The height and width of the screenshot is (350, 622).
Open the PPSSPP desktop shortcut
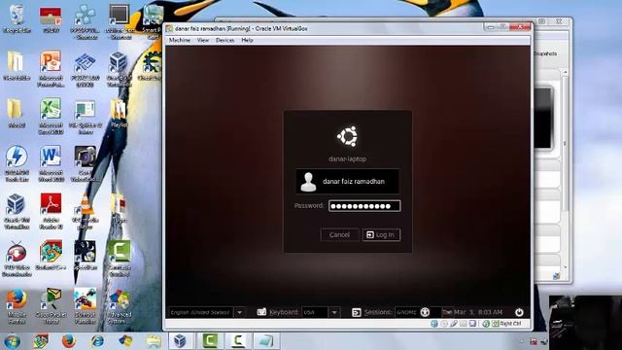click(x=85, y=20)
